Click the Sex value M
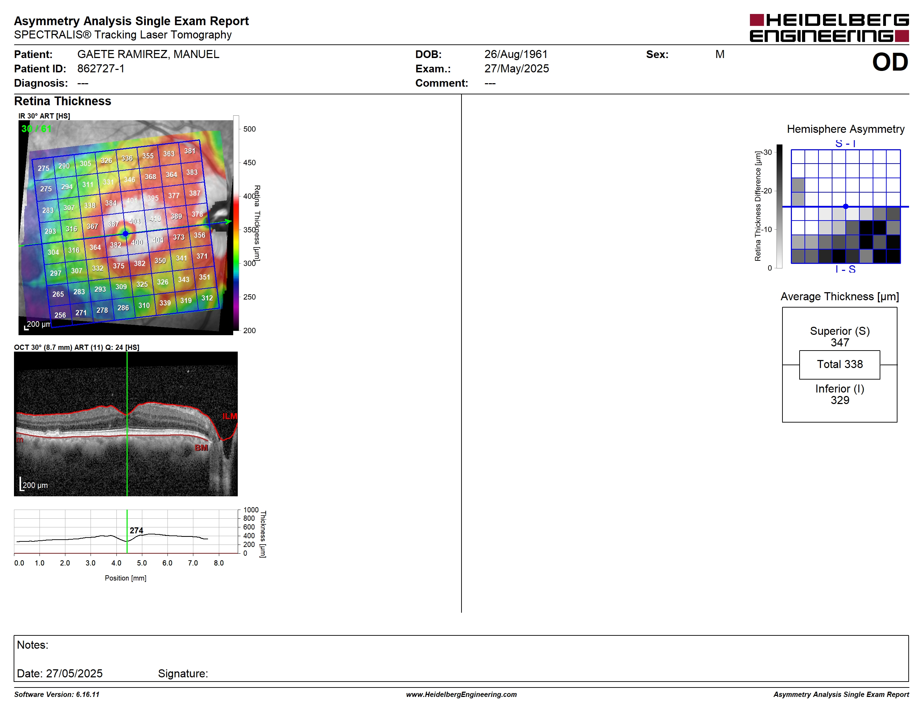Screen dimensions: 923x713 (720, 55)
